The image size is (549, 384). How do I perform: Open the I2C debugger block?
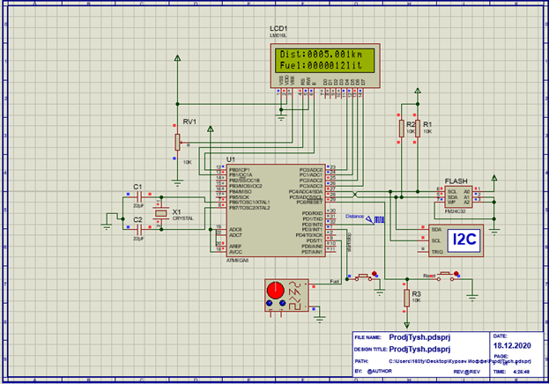[x=456, y=240]
